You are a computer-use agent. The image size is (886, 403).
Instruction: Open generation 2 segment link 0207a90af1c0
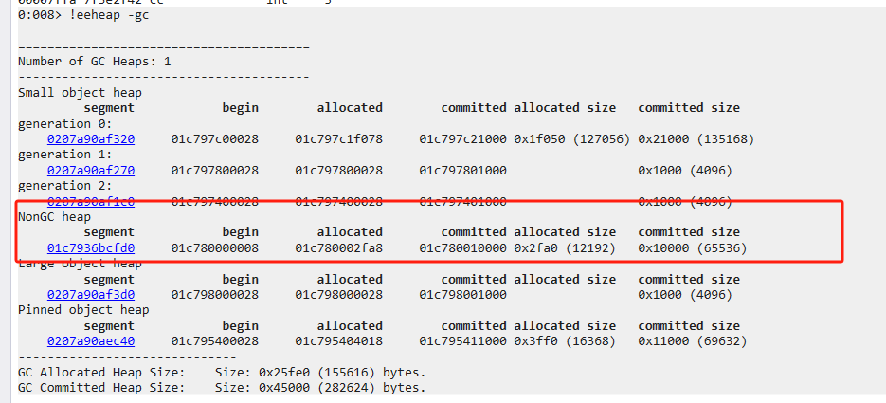[91, 201]
